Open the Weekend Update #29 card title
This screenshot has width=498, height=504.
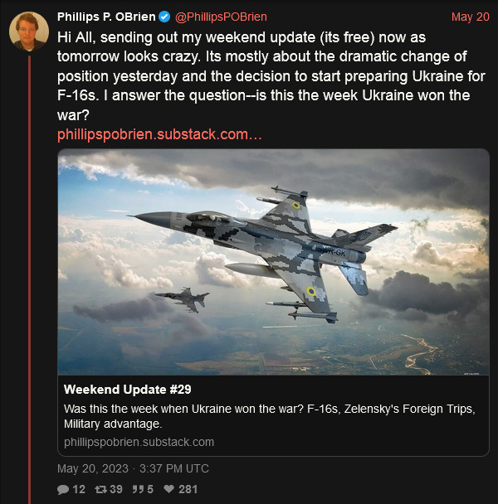[128, 390]
